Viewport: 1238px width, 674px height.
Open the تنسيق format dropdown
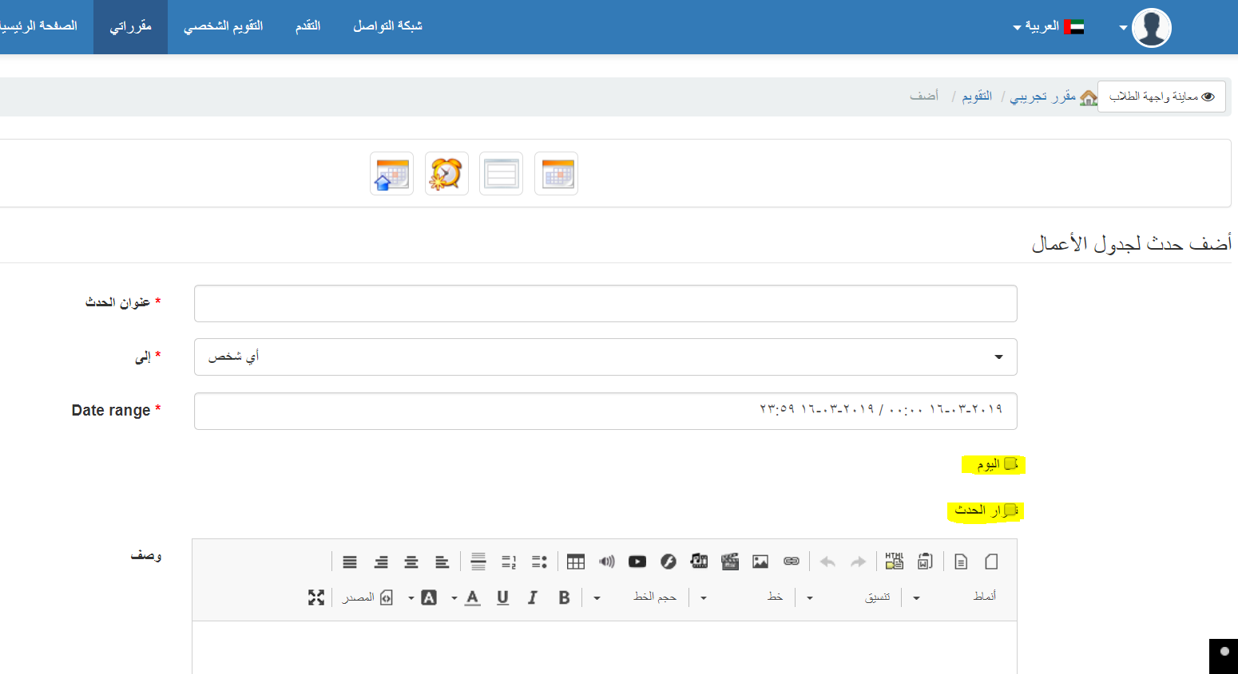[850, 597]
